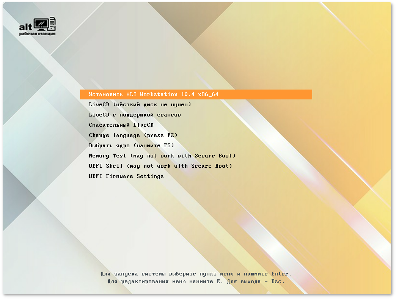The width and height of the screenshot is (396, 299).
Task: Click the "Для запуска системы" hint line
Action: tap(196, 274)
